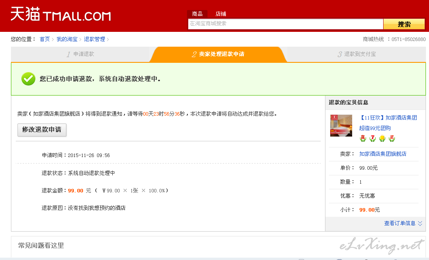This screenshot has width=429, height=260.
Task: Open the refunded hotel product thumbnail
Action: [x=341, y=126]
